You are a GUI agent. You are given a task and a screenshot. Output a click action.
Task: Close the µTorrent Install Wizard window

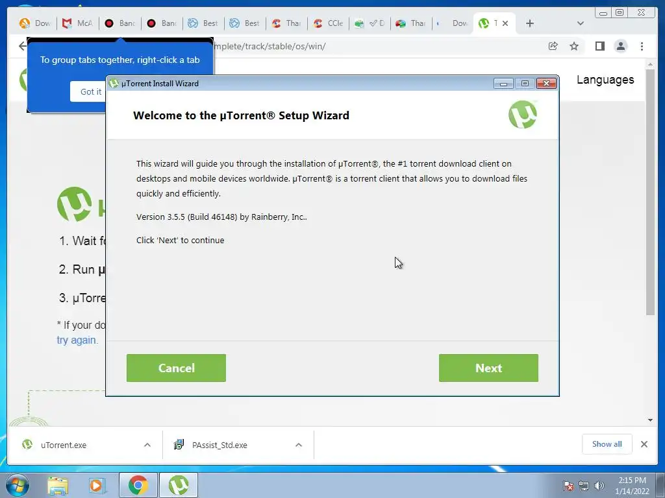pos(546,84)
